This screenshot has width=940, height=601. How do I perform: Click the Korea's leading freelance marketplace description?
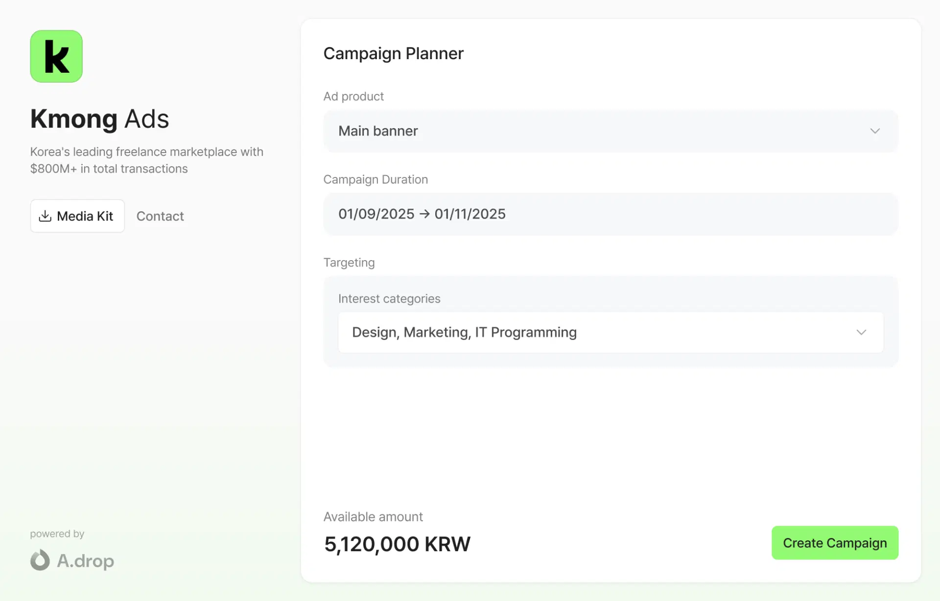(x=147, y=160)
